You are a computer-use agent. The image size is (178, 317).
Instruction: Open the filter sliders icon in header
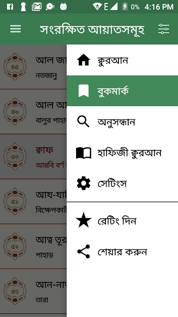pos(164,29)
